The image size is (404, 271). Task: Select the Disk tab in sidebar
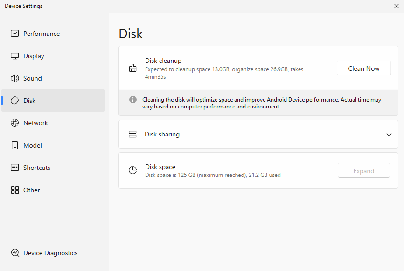29,101
